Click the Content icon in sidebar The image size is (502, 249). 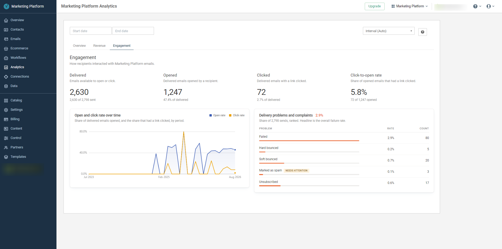[x=6, y=129]
